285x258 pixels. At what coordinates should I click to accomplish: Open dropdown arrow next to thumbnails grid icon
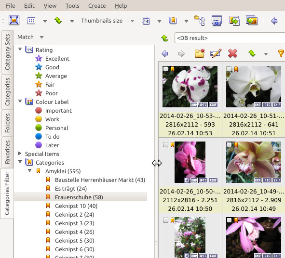click(45, 21)
